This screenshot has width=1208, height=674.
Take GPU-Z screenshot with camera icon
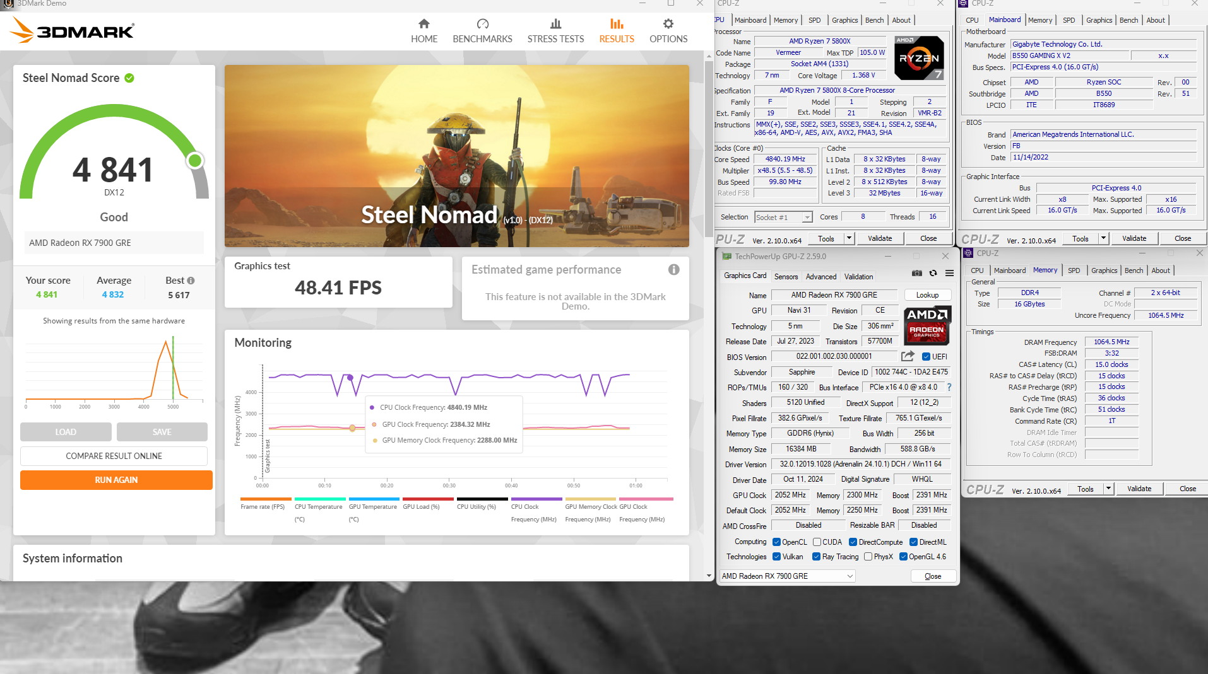coord(916,273)
